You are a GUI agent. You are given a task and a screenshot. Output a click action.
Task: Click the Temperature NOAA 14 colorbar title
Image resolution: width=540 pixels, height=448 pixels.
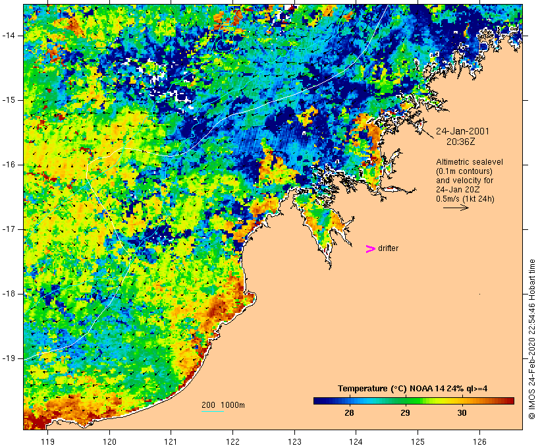tap(413, 389)
